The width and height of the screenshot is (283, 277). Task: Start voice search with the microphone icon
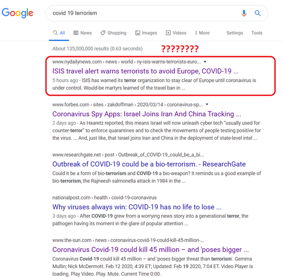pos(244,13)
